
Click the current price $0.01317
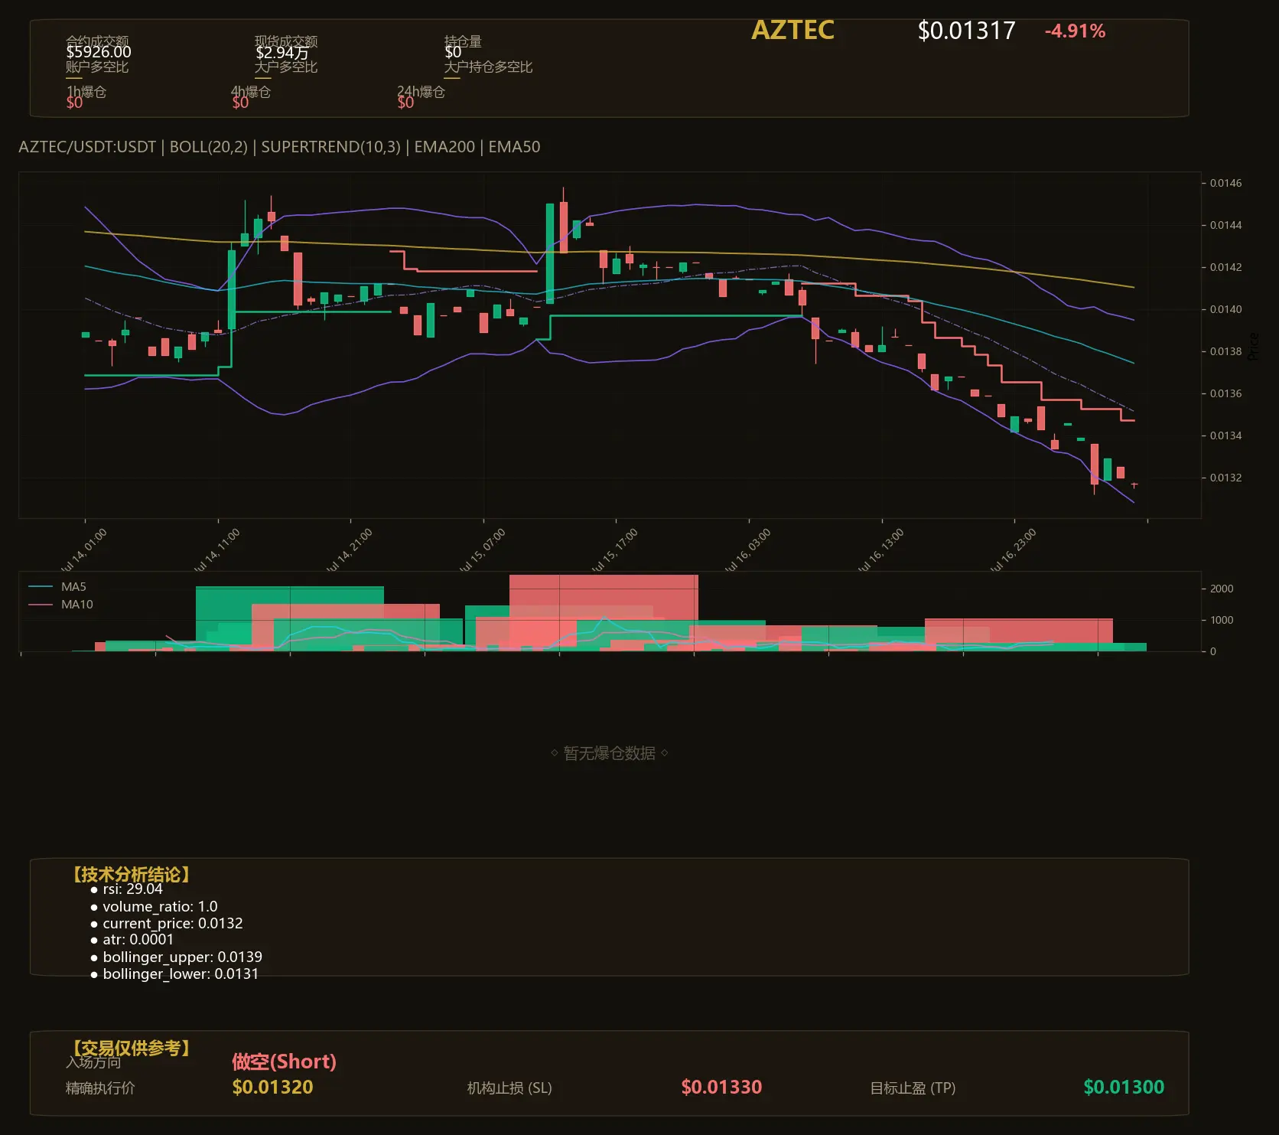[x=966, y=31]
